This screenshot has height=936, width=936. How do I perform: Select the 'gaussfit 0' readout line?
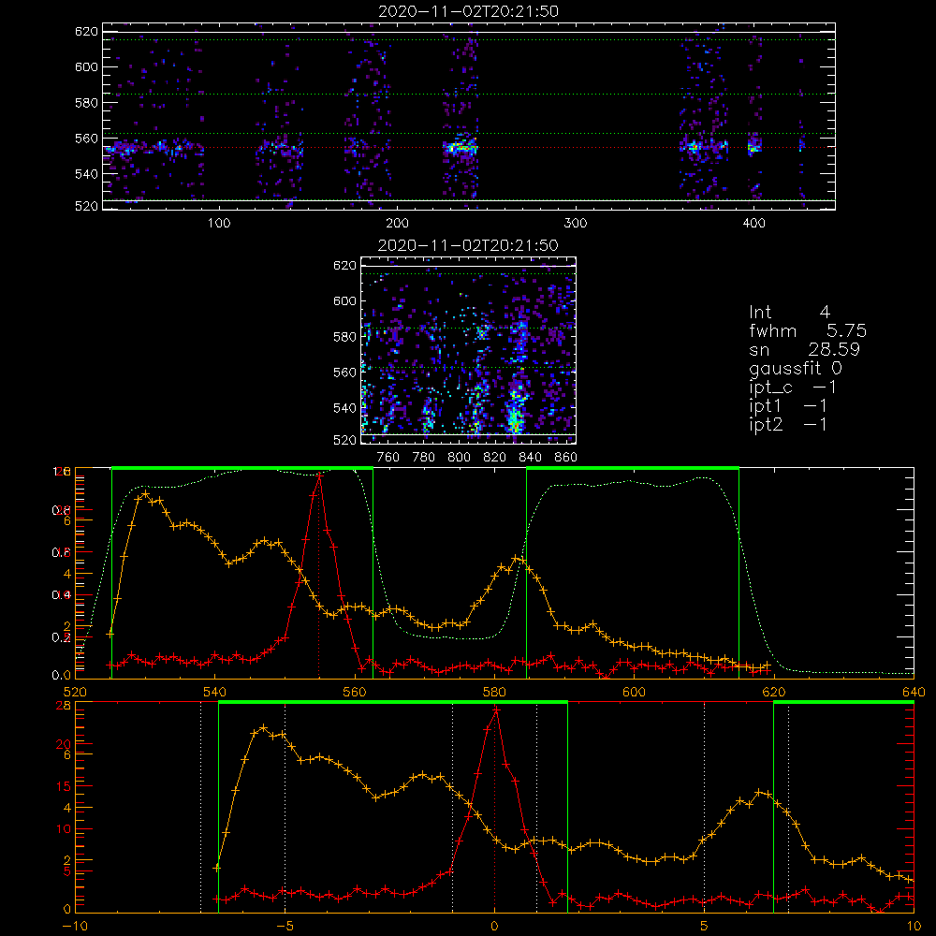tap(795, 368)
